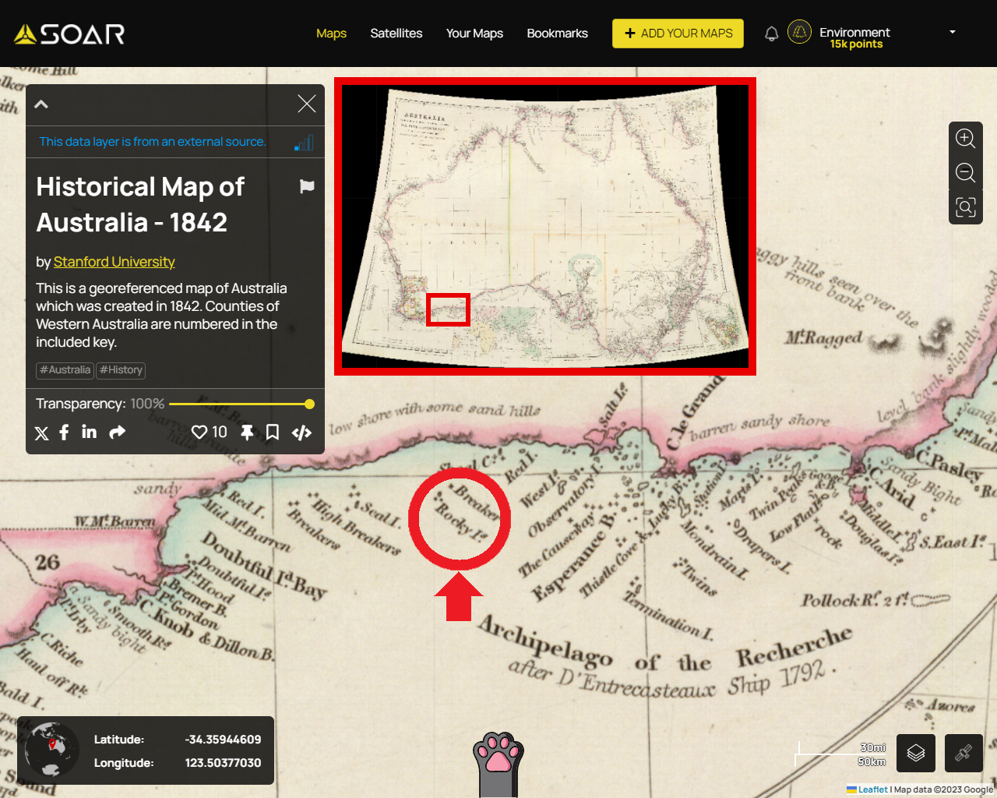Click the share arrow icon
This screenshot has width=997, height=798.
(x=117, y=432)
